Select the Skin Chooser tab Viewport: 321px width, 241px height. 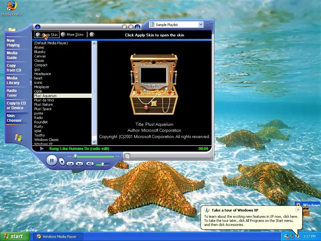click(14, 118)
